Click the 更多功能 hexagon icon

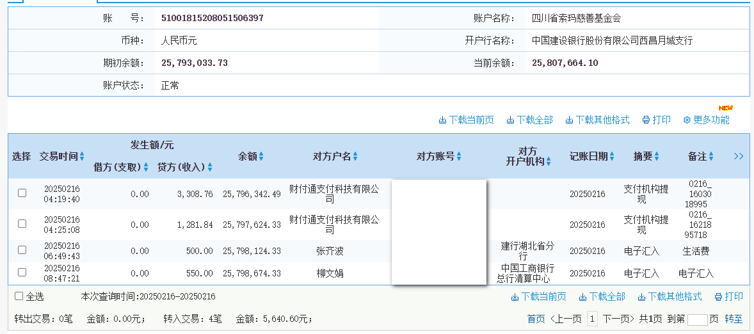[x=687, y=120]
